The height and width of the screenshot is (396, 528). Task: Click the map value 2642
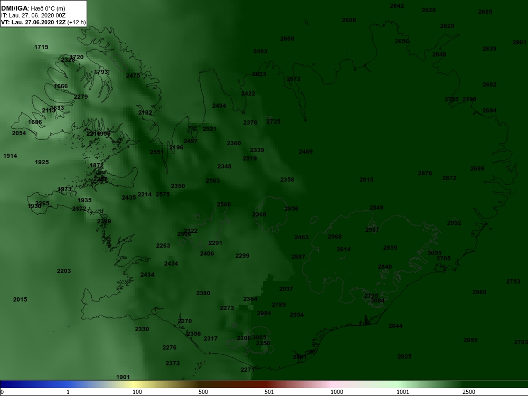click(397, 6)
